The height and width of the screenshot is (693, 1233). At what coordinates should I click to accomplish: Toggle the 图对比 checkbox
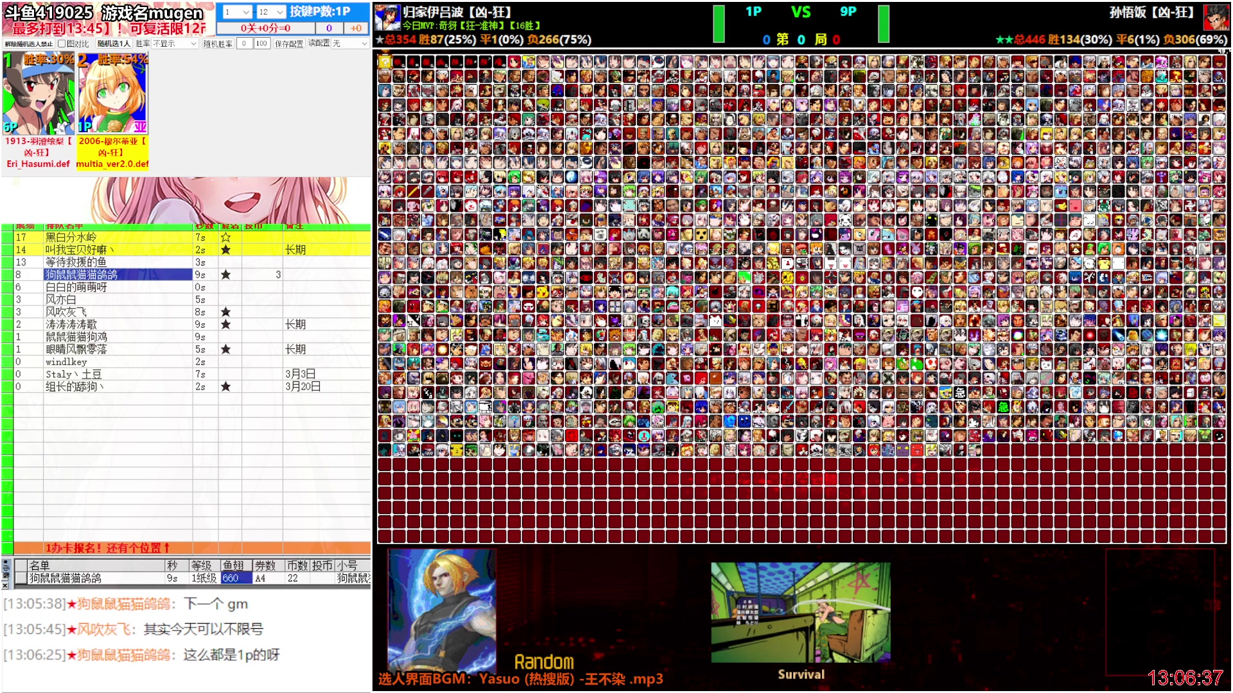coord(62,44)
